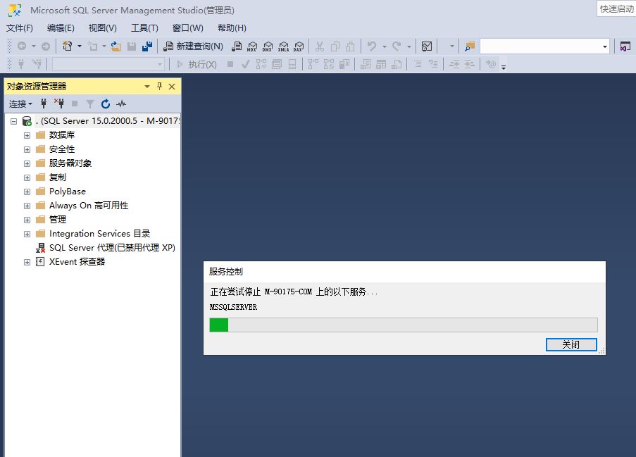Click 关闭 button in the service control dialog
The height and width of the screenshot is (457, 636).
[571, 344]
